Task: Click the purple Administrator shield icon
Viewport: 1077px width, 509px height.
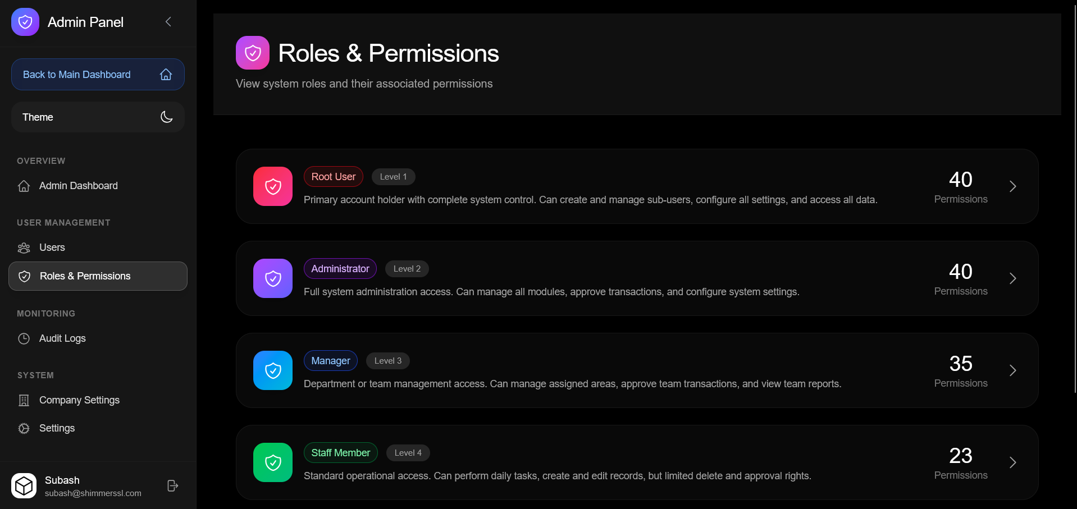Action: point(273,278)
